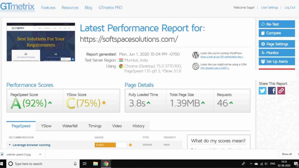The width and height of the screenshot is (299, 168).
Task: Open the Waterfall tab
Action: pyautogui.click(x=70, y=126)
